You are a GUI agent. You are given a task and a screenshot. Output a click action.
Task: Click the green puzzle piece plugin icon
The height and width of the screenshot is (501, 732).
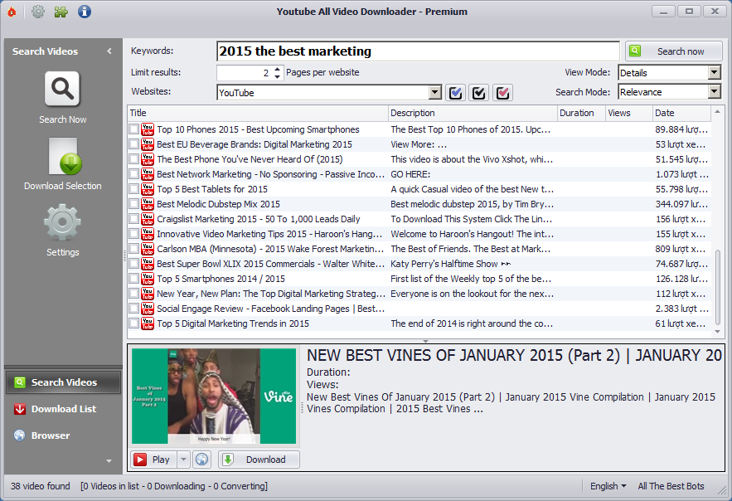click(x=61, y=12)
